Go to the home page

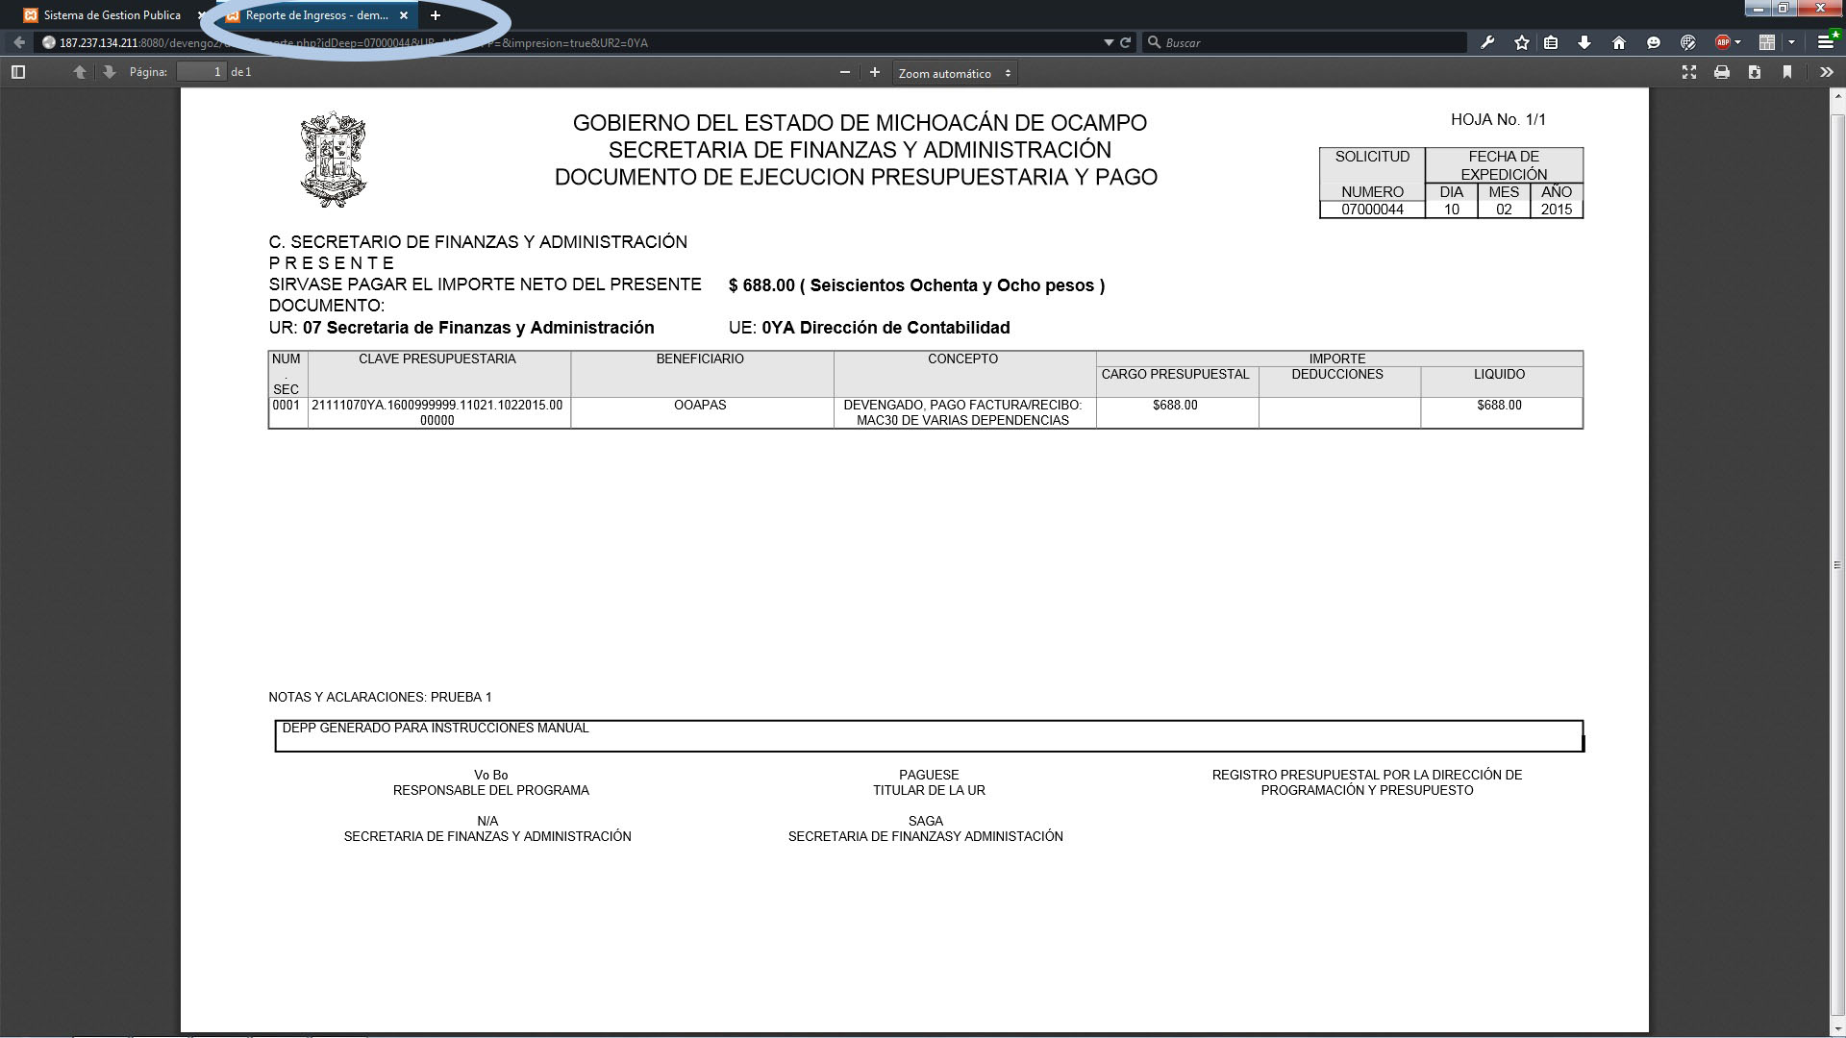(1619, 42)
